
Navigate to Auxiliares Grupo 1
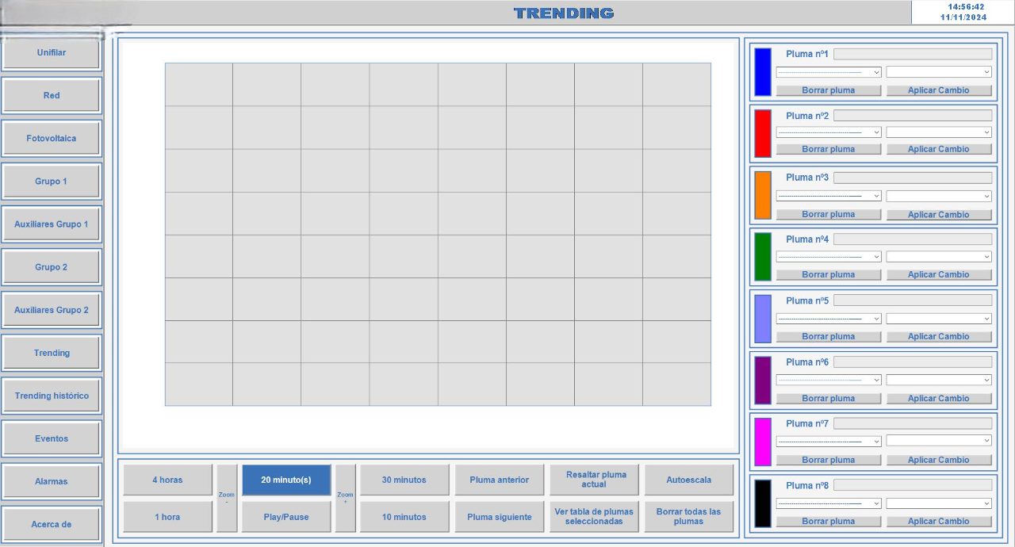(52, 224)
